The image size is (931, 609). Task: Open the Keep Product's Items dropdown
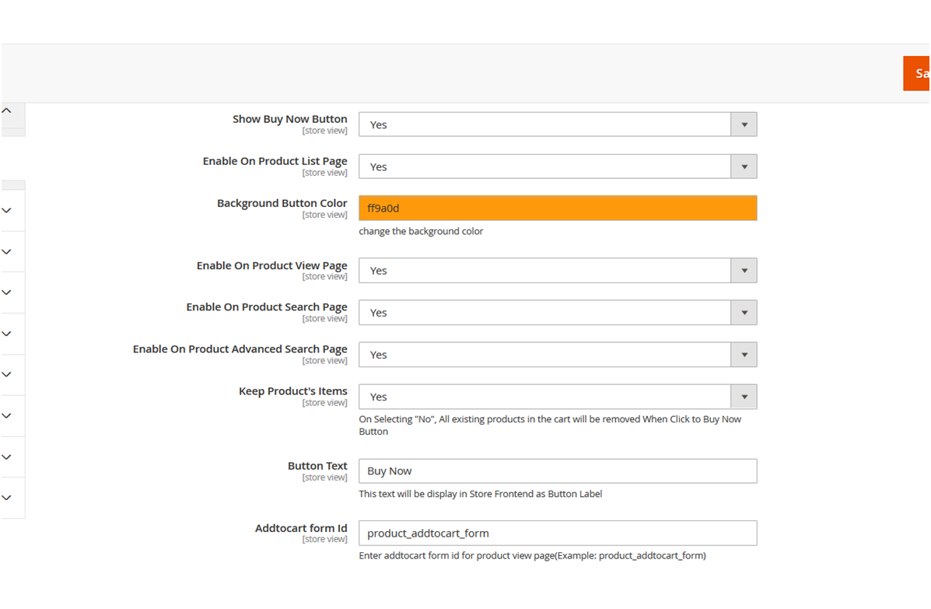tap(558, 397)
